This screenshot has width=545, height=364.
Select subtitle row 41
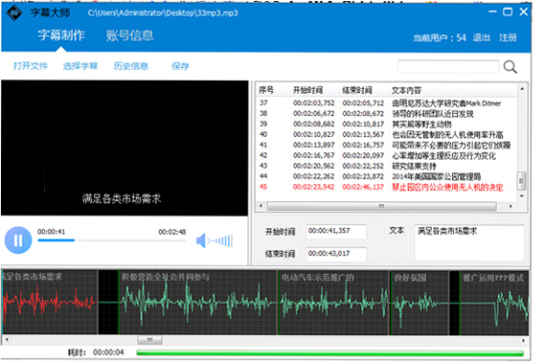(x=387, y=145)
